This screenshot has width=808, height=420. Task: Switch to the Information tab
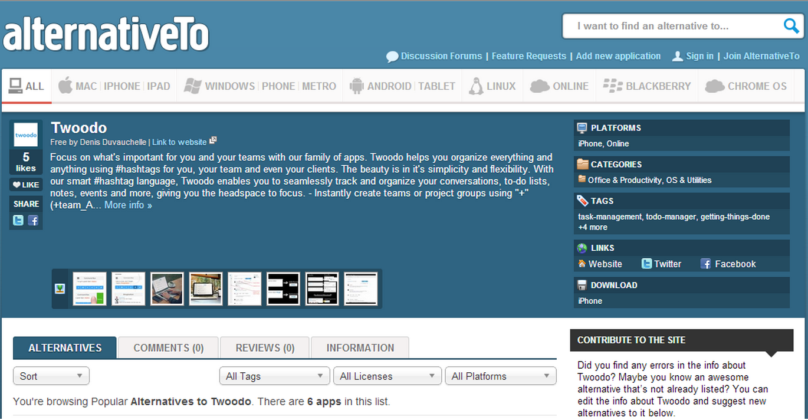[x=360, y=347]
